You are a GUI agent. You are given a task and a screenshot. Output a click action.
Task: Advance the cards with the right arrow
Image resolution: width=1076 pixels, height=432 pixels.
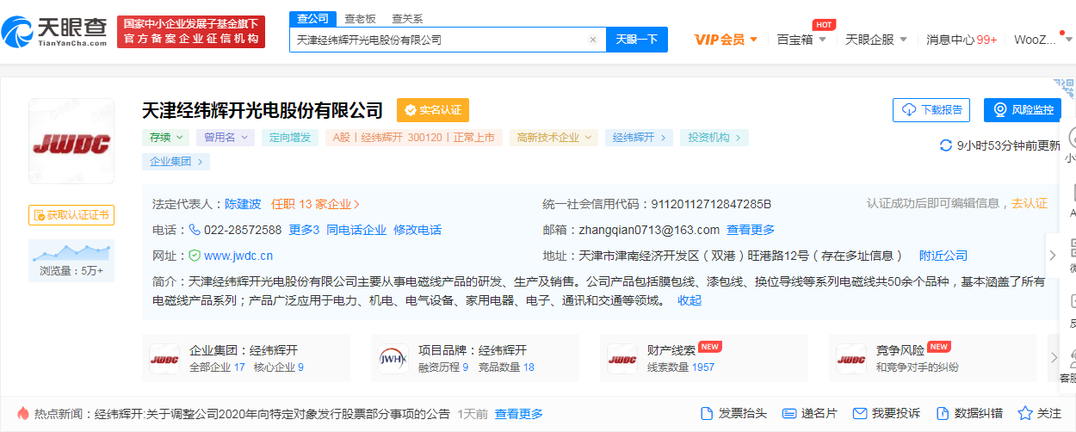(1054, 358)
